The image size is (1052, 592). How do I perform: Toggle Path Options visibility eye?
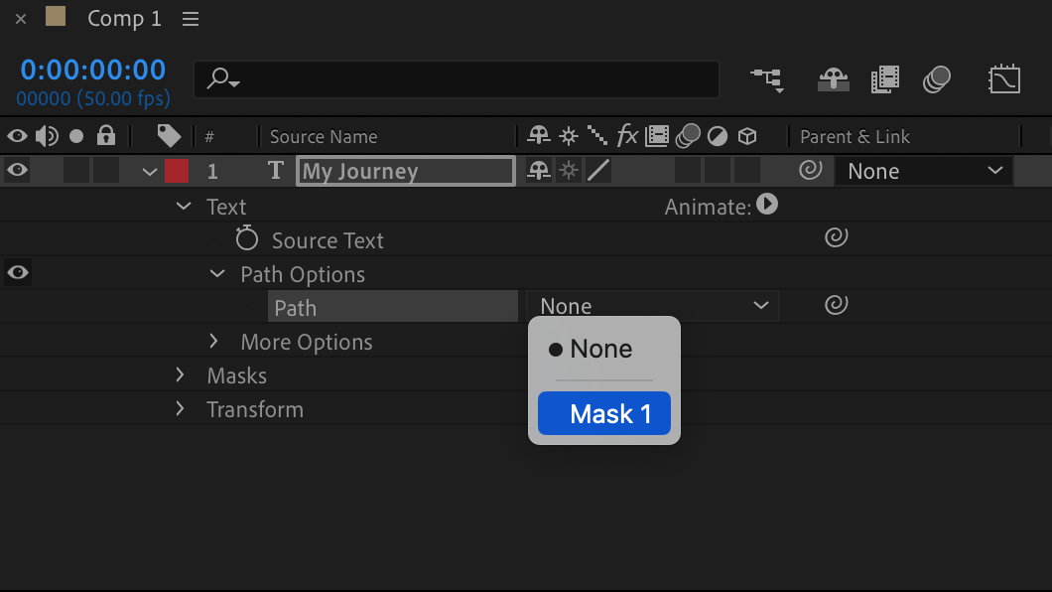click(17, 272)
